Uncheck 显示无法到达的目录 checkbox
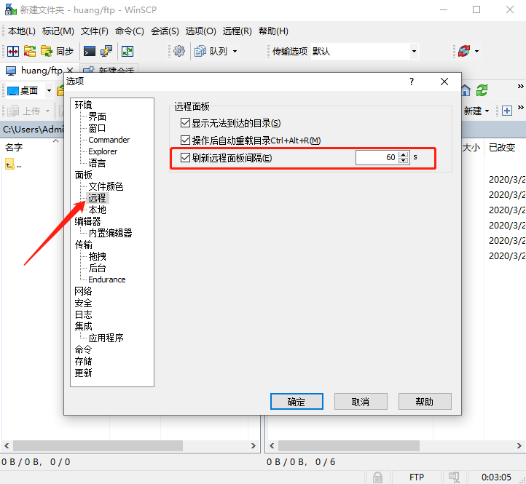 [x=184, y=123]
